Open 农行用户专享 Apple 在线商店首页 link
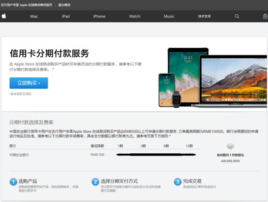 pyautogui.click(x=26, y=5)
